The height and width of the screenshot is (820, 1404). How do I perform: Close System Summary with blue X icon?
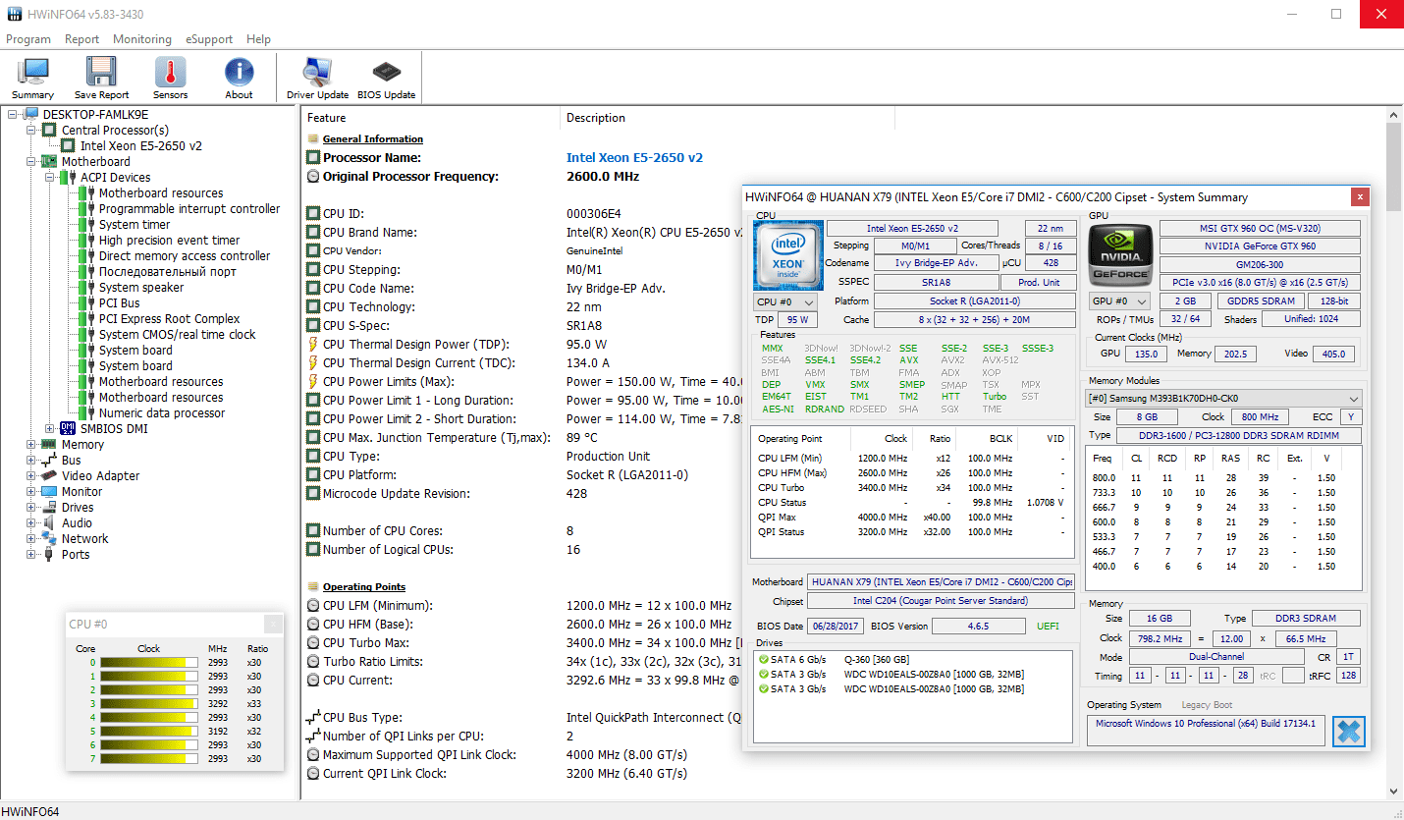[x=1349, y=732]
